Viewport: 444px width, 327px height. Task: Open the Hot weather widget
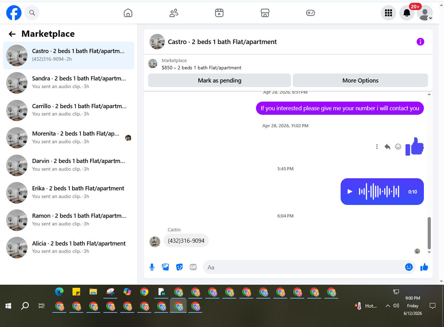(366, 306)
